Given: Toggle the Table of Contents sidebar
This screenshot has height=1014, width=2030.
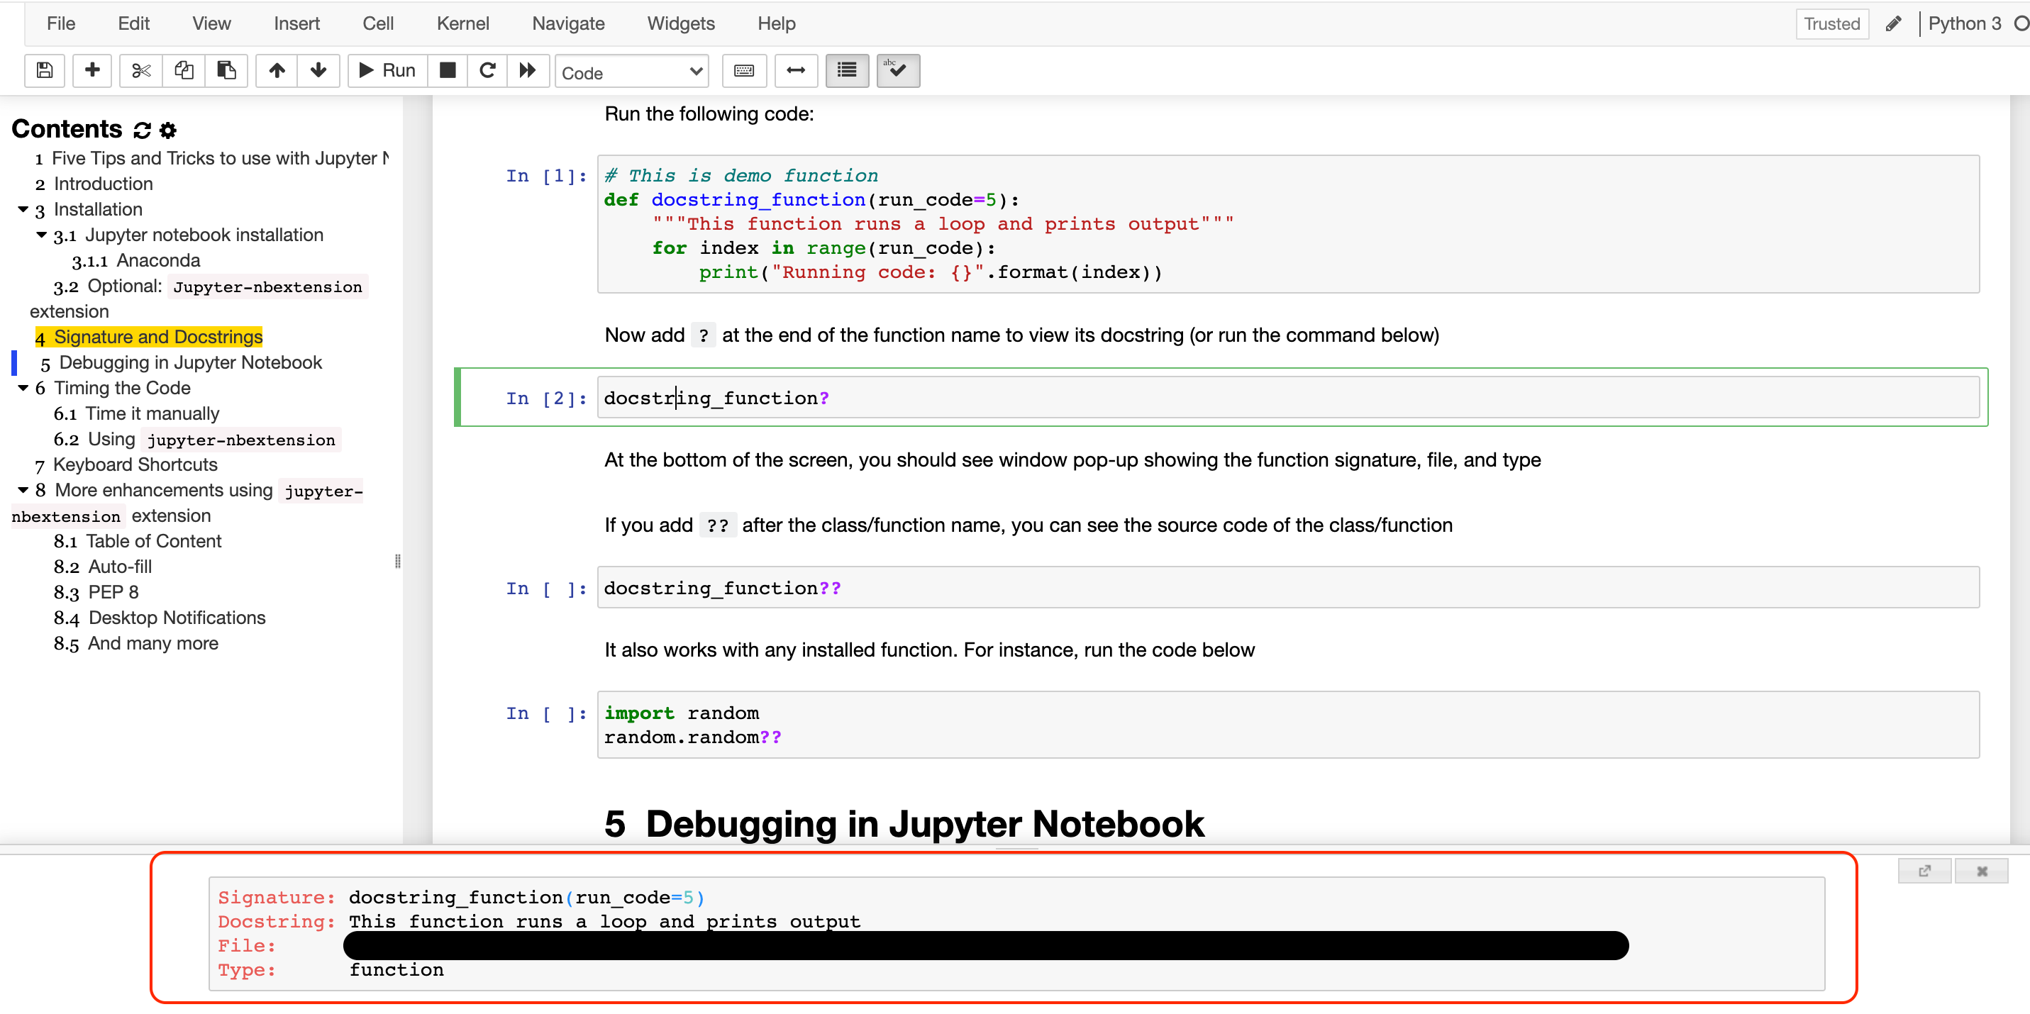Looking at the screenshot, I should pyautogui.click(x=846, y=70).
